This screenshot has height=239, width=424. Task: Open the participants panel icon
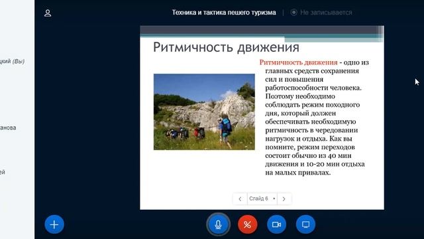(x=48, y=13)
